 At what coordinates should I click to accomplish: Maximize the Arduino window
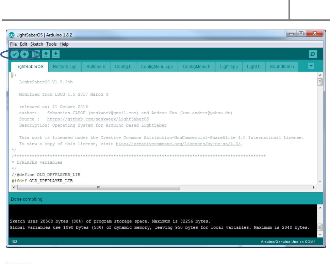(x=301, y=33)
